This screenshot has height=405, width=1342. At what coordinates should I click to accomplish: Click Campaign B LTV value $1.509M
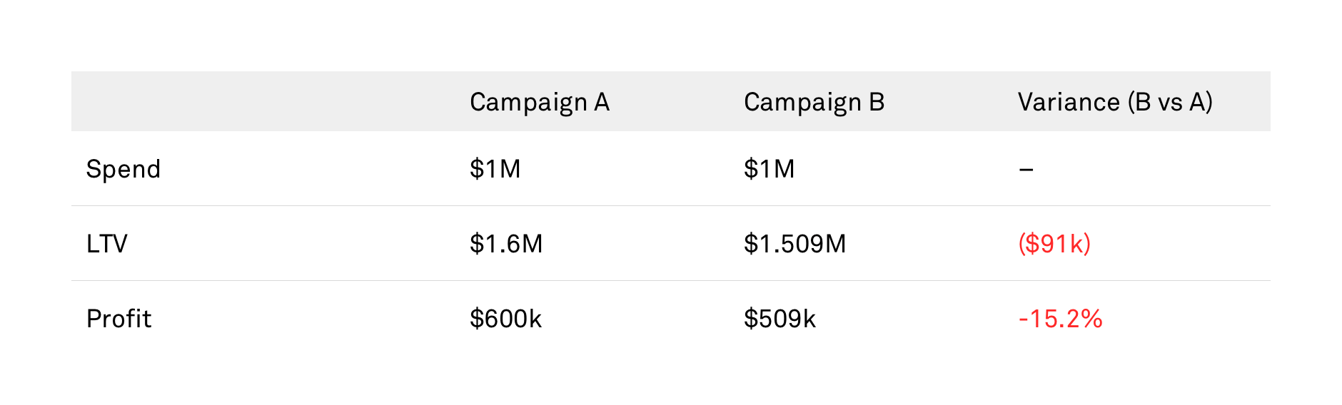pos(794,244)
